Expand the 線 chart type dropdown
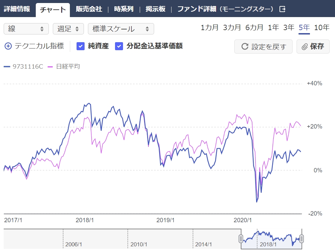The width and height of the screenshot is (335, 251). tap(26, 29)
